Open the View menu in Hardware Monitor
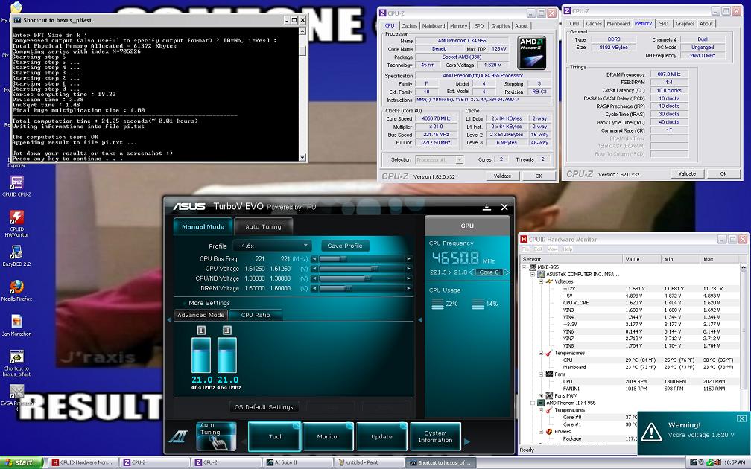The height and width of the screenshot is (469, 751). click(553, 249)
